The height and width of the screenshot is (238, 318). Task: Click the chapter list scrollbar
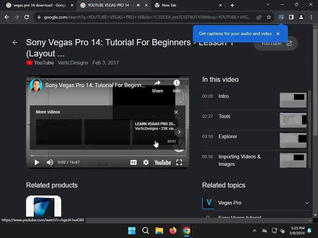tap(310, 105)
